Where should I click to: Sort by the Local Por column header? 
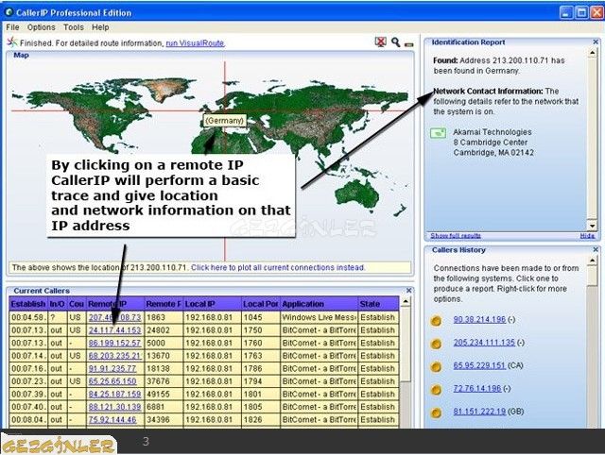(261, 304)
